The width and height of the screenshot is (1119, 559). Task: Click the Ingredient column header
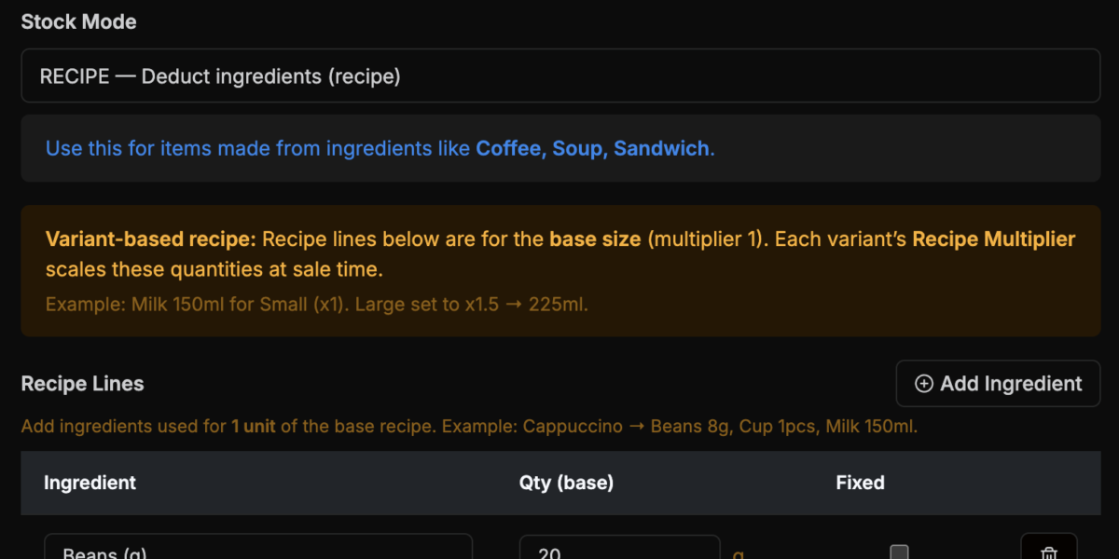click(90, 483)
